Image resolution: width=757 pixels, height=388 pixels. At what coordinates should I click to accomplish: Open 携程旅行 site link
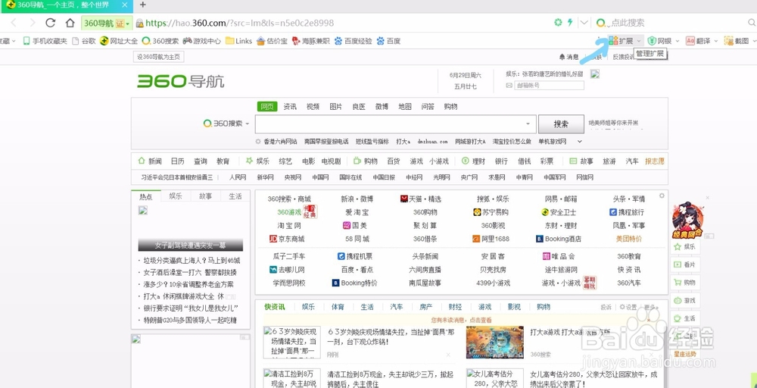tap(627, 212)
